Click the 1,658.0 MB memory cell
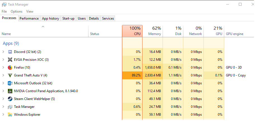The image size is (255, 121). click(x=153, y=68)
